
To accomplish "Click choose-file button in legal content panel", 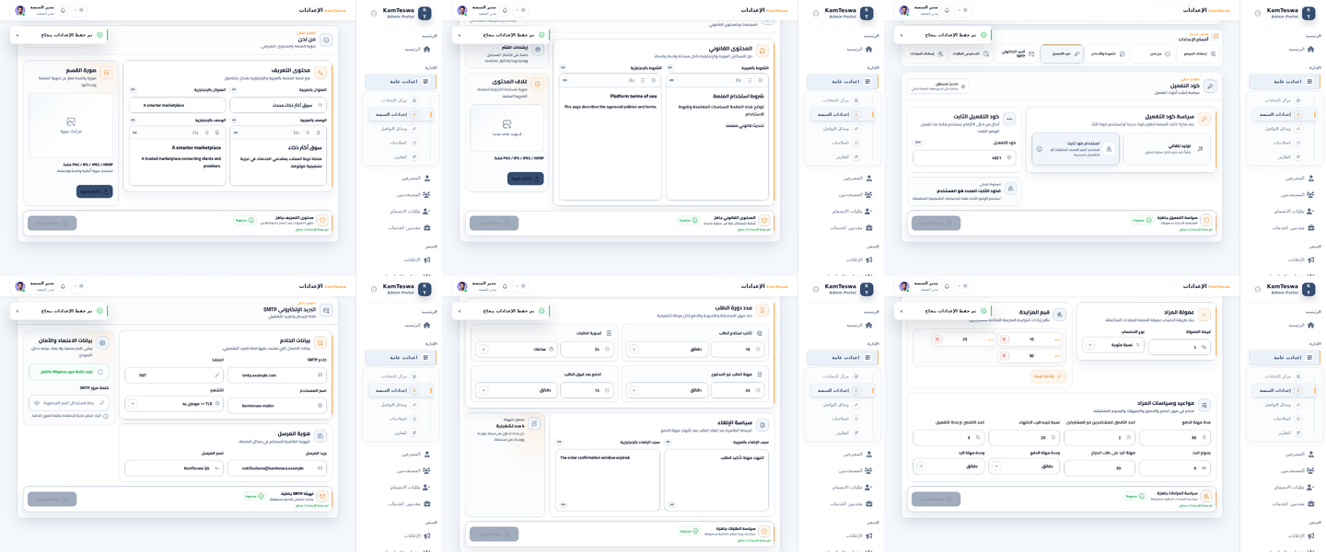I will [x=525, y=178].
